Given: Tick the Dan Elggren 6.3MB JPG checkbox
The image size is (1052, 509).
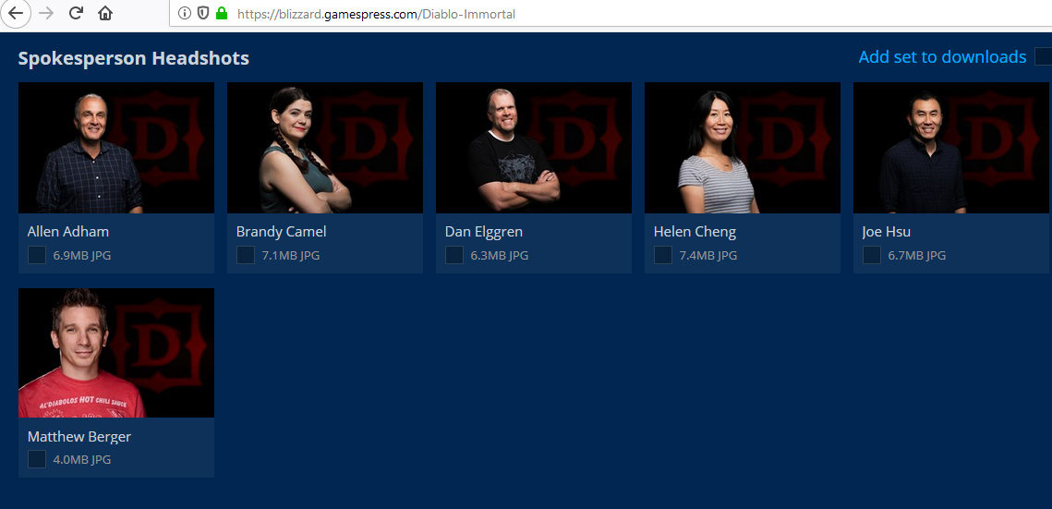Looking at the screenshot, I should tap(454, 255).
